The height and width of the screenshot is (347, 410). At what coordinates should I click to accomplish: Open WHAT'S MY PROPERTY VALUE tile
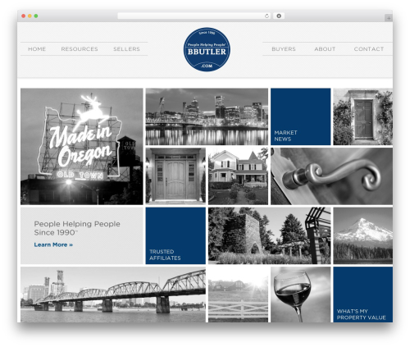click(x=363, y=294)
